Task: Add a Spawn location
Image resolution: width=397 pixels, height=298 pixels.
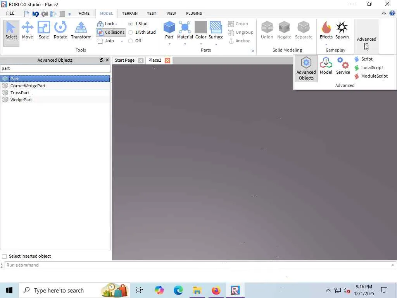Action: [342, 30]
